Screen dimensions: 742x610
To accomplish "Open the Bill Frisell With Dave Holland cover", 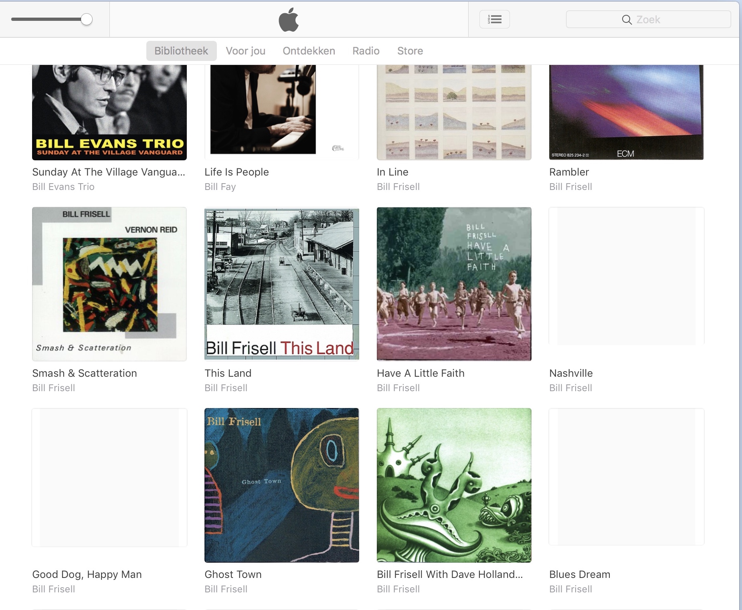I will pos(454,485).
